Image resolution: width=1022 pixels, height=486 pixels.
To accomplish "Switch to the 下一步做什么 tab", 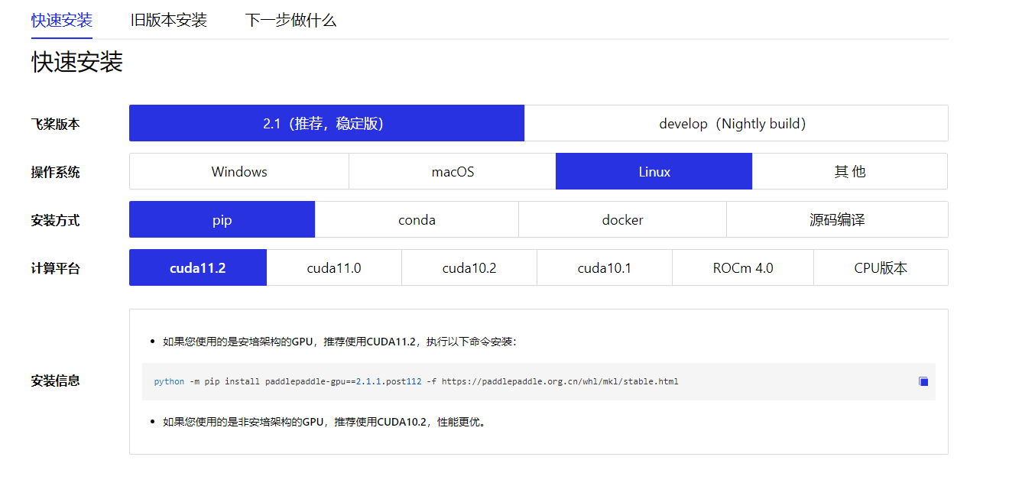I will point(290,21).
